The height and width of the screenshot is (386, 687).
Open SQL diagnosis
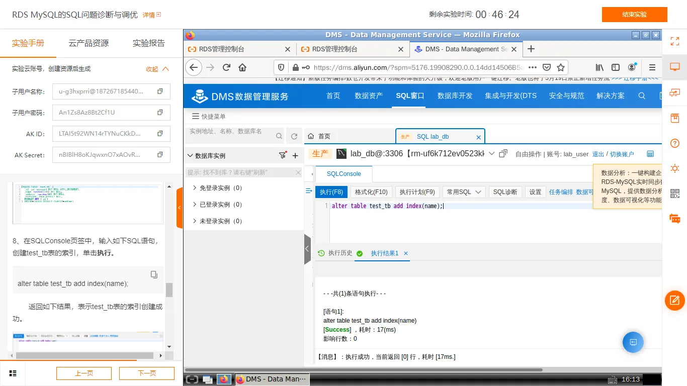point(505,192)
